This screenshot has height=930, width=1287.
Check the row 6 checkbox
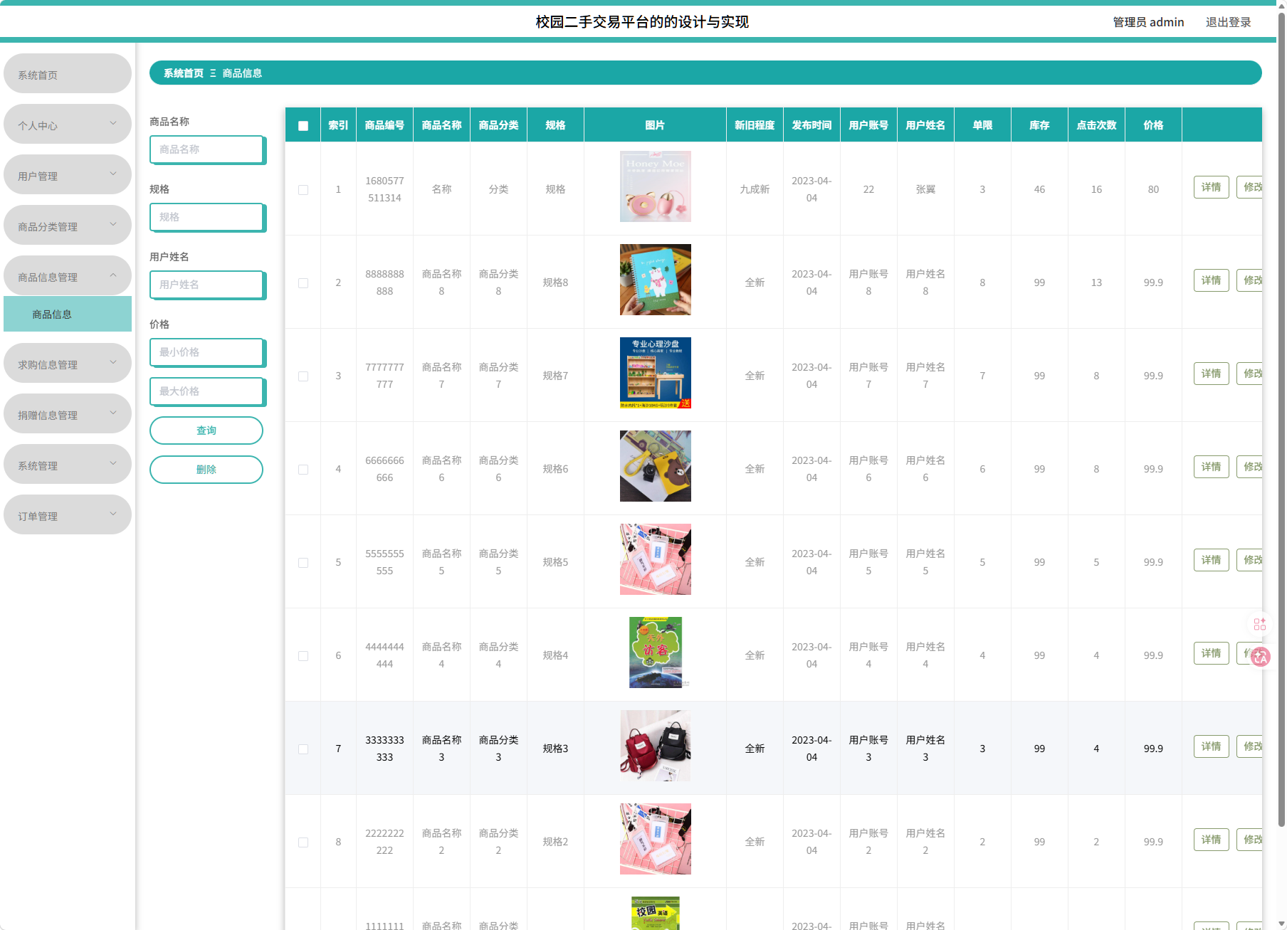pos(303,656)
